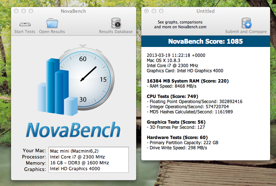The height and width of the screenshot is (186, 276).
Task: Click 'Intel Core i7 @ 2300 MHz' in results
Action: click(x=173, y=66)
